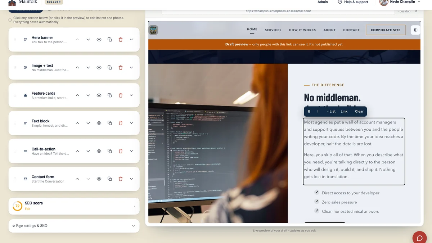
Task: Duplicate the Image + text section
Action: coord(110,67)
